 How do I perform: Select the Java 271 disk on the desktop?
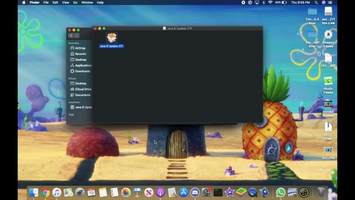328,15
